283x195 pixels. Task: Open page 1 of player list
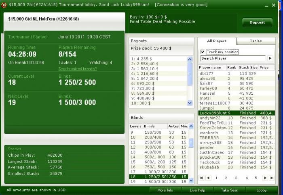(216, 178)
